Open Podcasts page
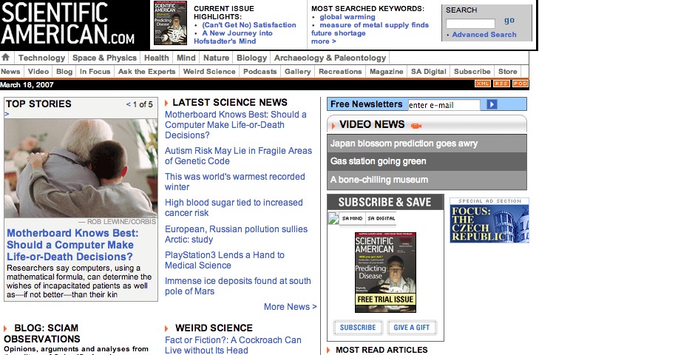695x355 pixels. pos(260,71)
